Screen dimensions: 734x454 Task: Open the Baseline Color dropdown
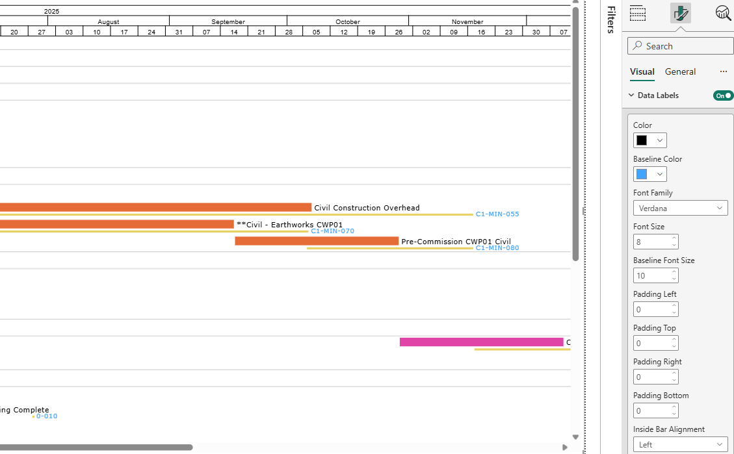click(x=659, y=173)
